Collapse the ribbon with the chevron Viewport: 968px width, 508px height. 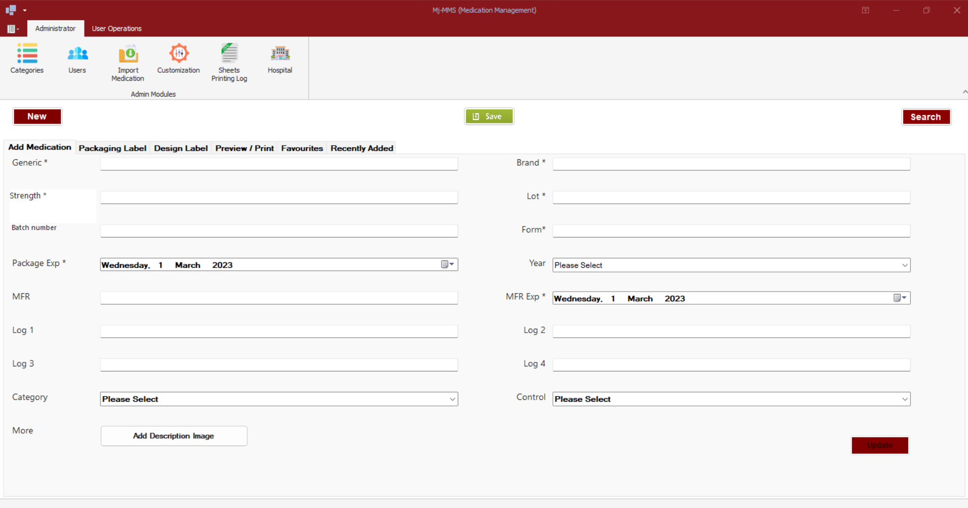(x=965, y=91)
